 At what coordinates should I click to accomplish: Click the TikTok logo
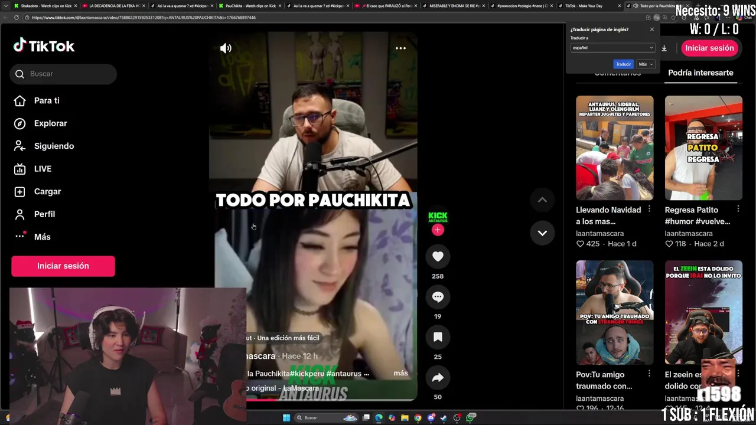[44, 46]
